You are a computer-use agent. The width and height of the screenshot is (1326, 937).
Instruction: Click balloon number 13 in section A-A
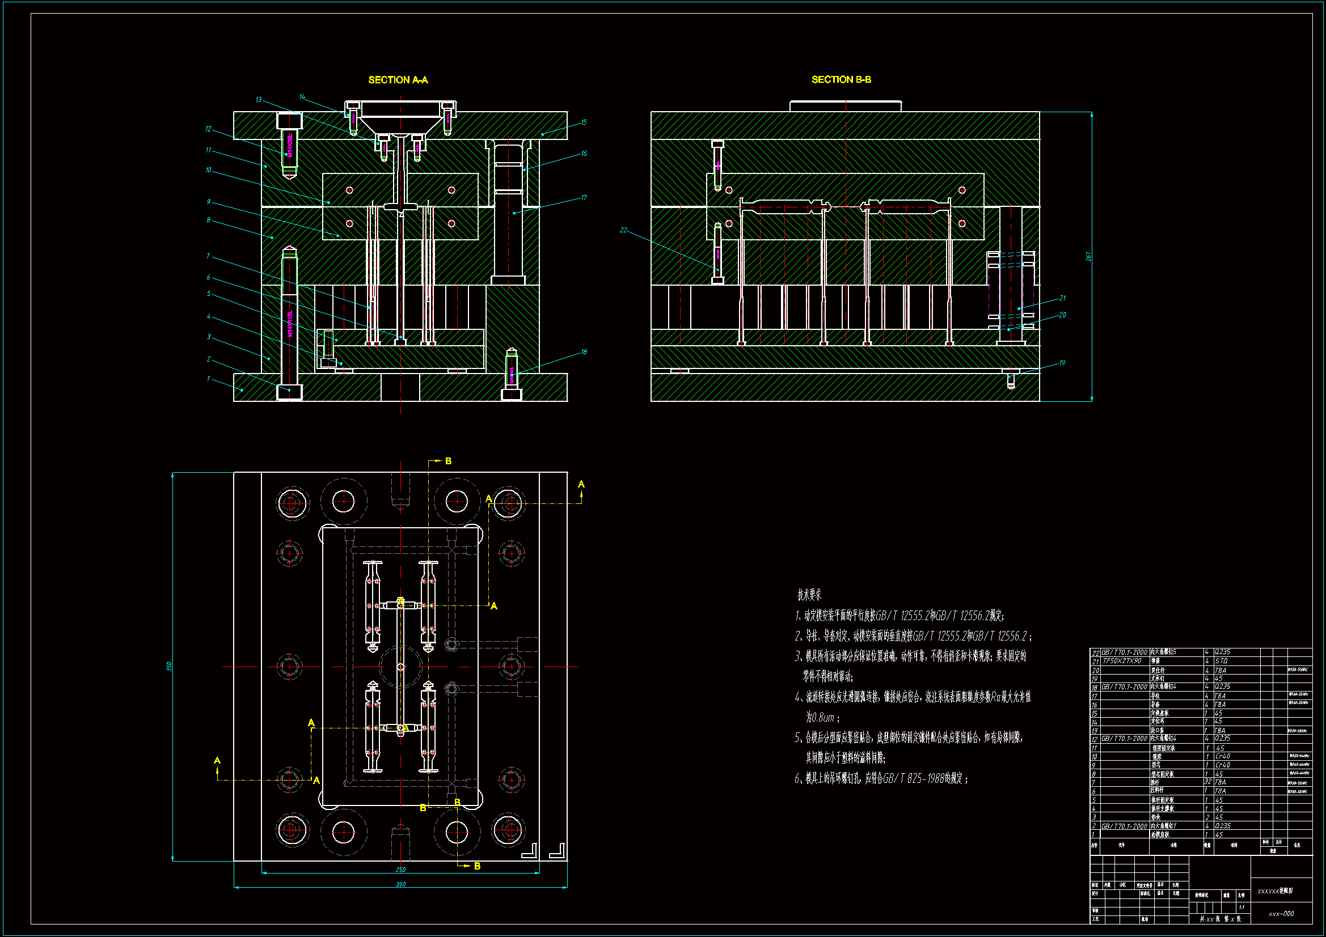(259, 99)
